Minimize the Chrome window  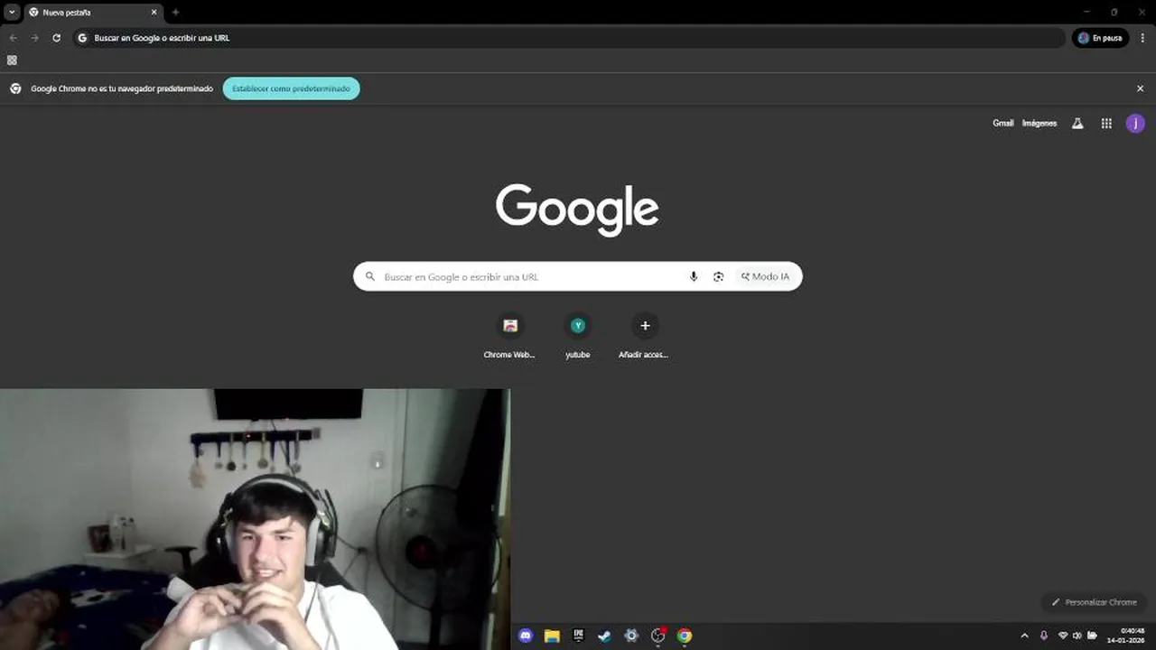point(1087,12)
